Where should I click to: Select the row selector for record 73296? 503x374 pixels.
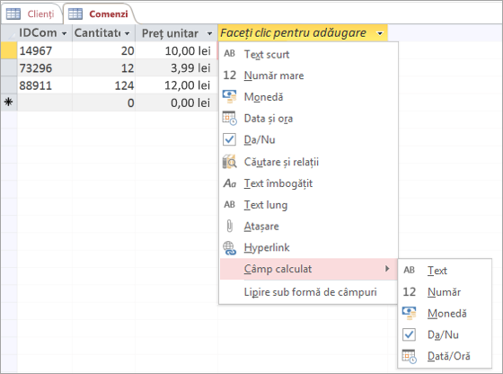point(9,67)
